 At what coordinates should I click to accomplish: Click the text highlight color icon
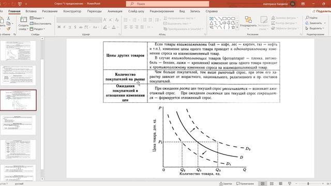[105, 27]
